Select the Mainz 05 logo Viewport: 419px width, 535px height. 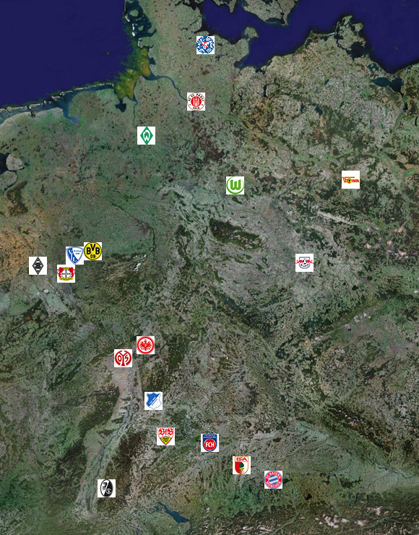pyautogui.click(x=123, y=359)
